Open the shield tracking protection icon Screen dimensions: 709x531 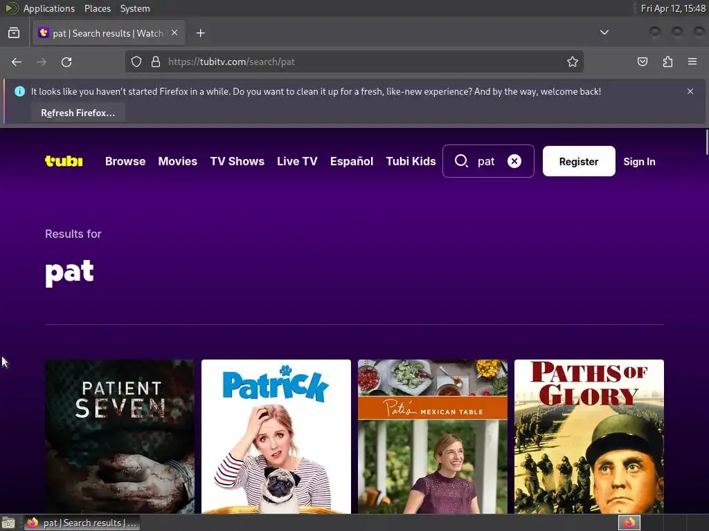point(136,62)
